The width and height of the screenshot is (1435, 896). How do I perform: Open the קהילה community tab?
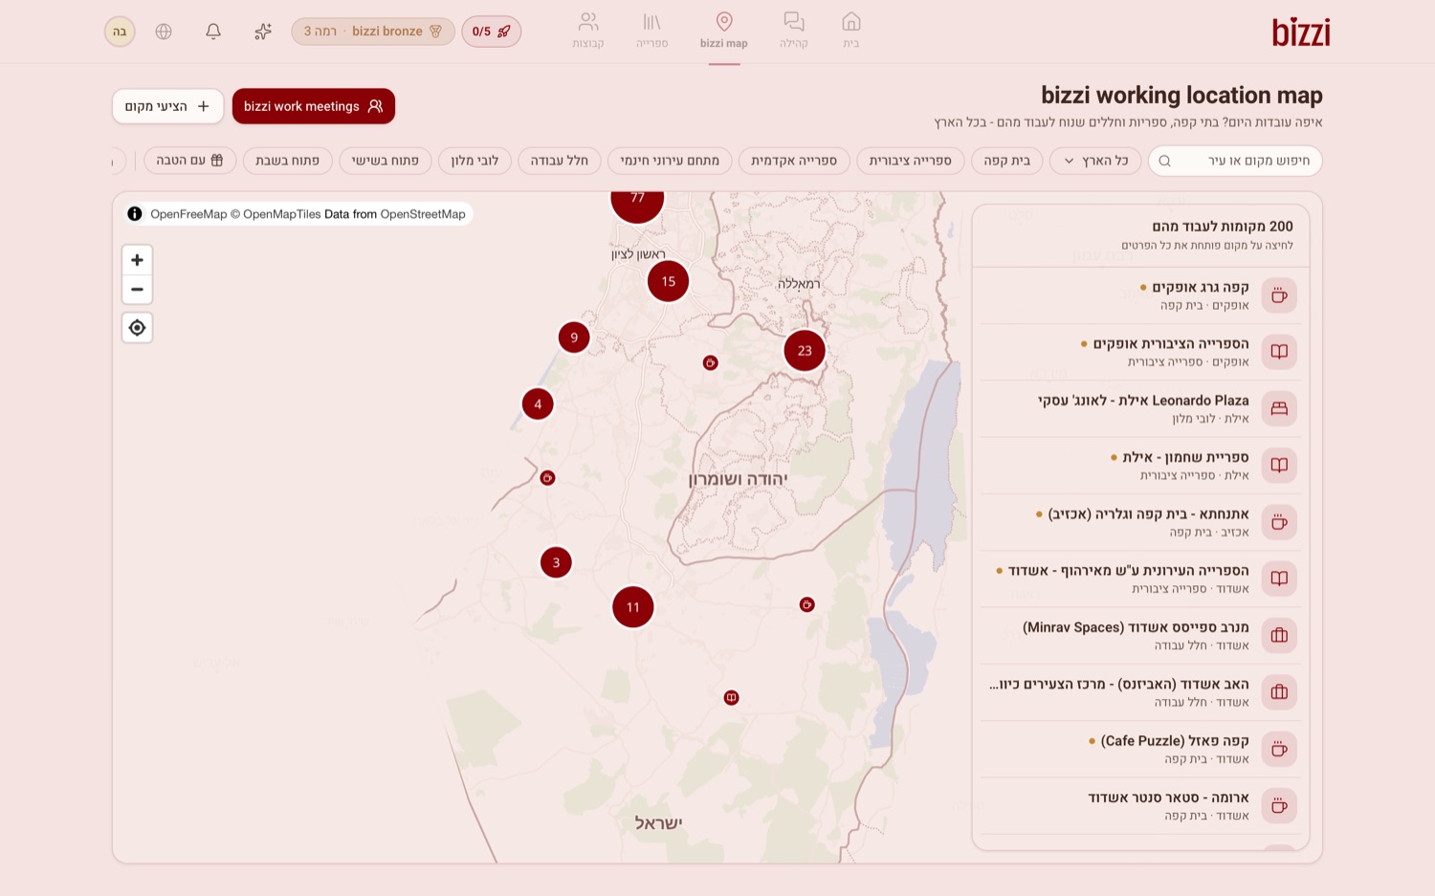[x=793, y=31]
